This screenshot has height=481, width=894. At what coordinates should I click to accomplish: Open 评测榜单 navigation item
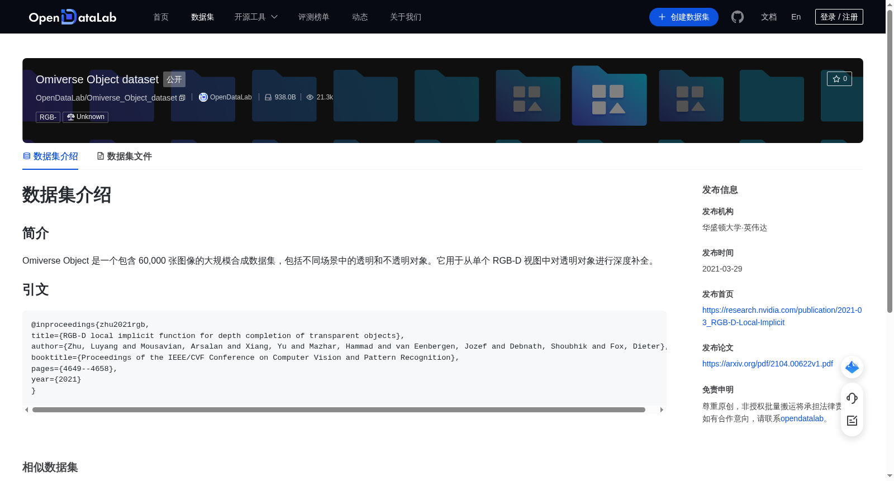click(x=314, y=17)
